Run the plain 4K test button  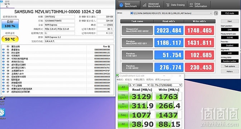(x=123, y=124)
